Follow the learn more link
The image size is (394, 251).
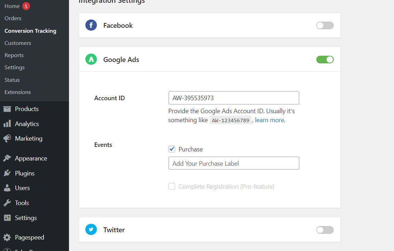pyautogui.click(x=270, y=120)
